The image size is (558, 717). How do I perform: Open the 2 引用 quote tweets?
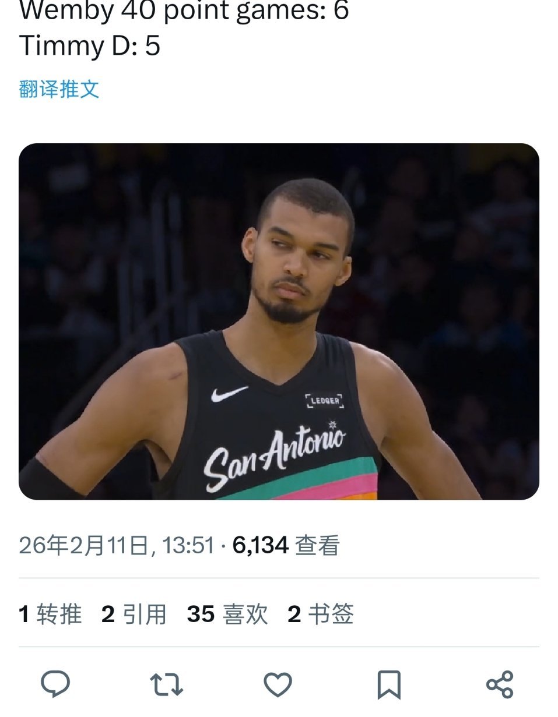click(134, 614)
